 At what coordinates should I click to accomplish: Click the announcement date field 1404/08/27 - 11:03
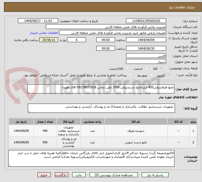[x=38, y=21]
